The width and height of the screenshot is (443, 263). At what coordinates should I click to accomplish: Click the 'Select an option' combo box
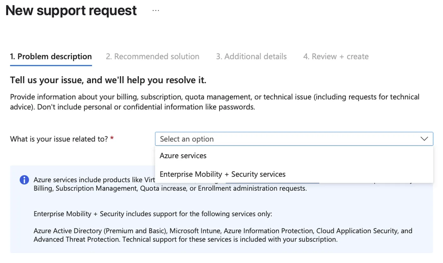tap(294, 139)
